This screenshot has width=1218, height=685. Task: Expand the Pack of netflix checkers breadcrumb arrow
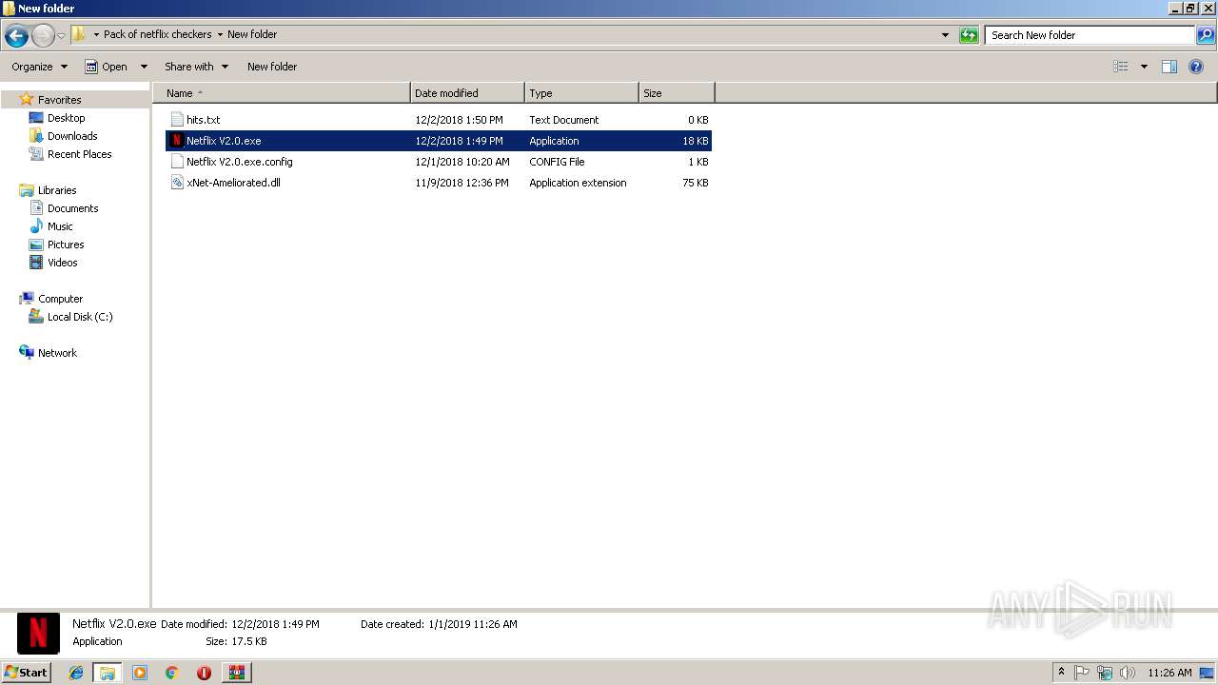coord(220,34)
